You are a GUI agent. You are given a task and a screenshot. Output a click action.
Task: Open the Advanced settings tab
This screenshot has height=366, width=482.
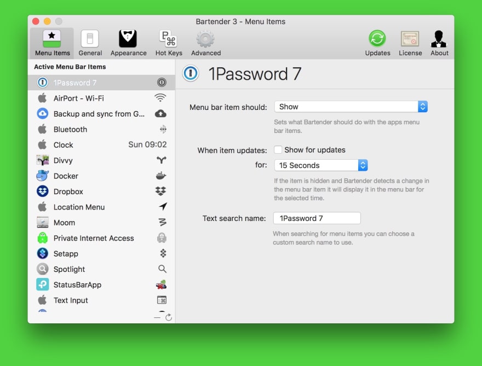[205, 43]
